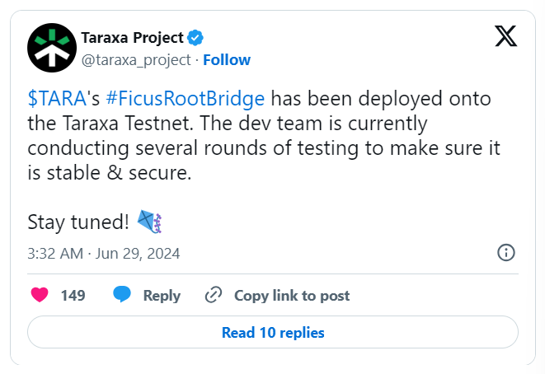Open the $TARA cashtag link
Image resolution: width=545 pixels, height=374 pixels.
tap(57, 98)
